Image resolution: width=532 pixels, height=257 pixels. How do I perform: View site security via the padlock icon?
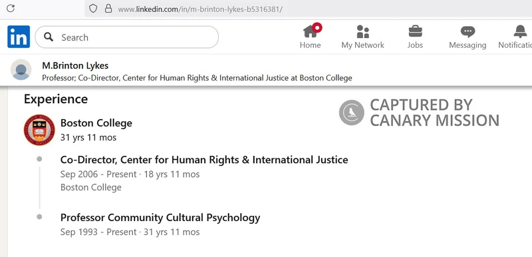coord(108,9)
